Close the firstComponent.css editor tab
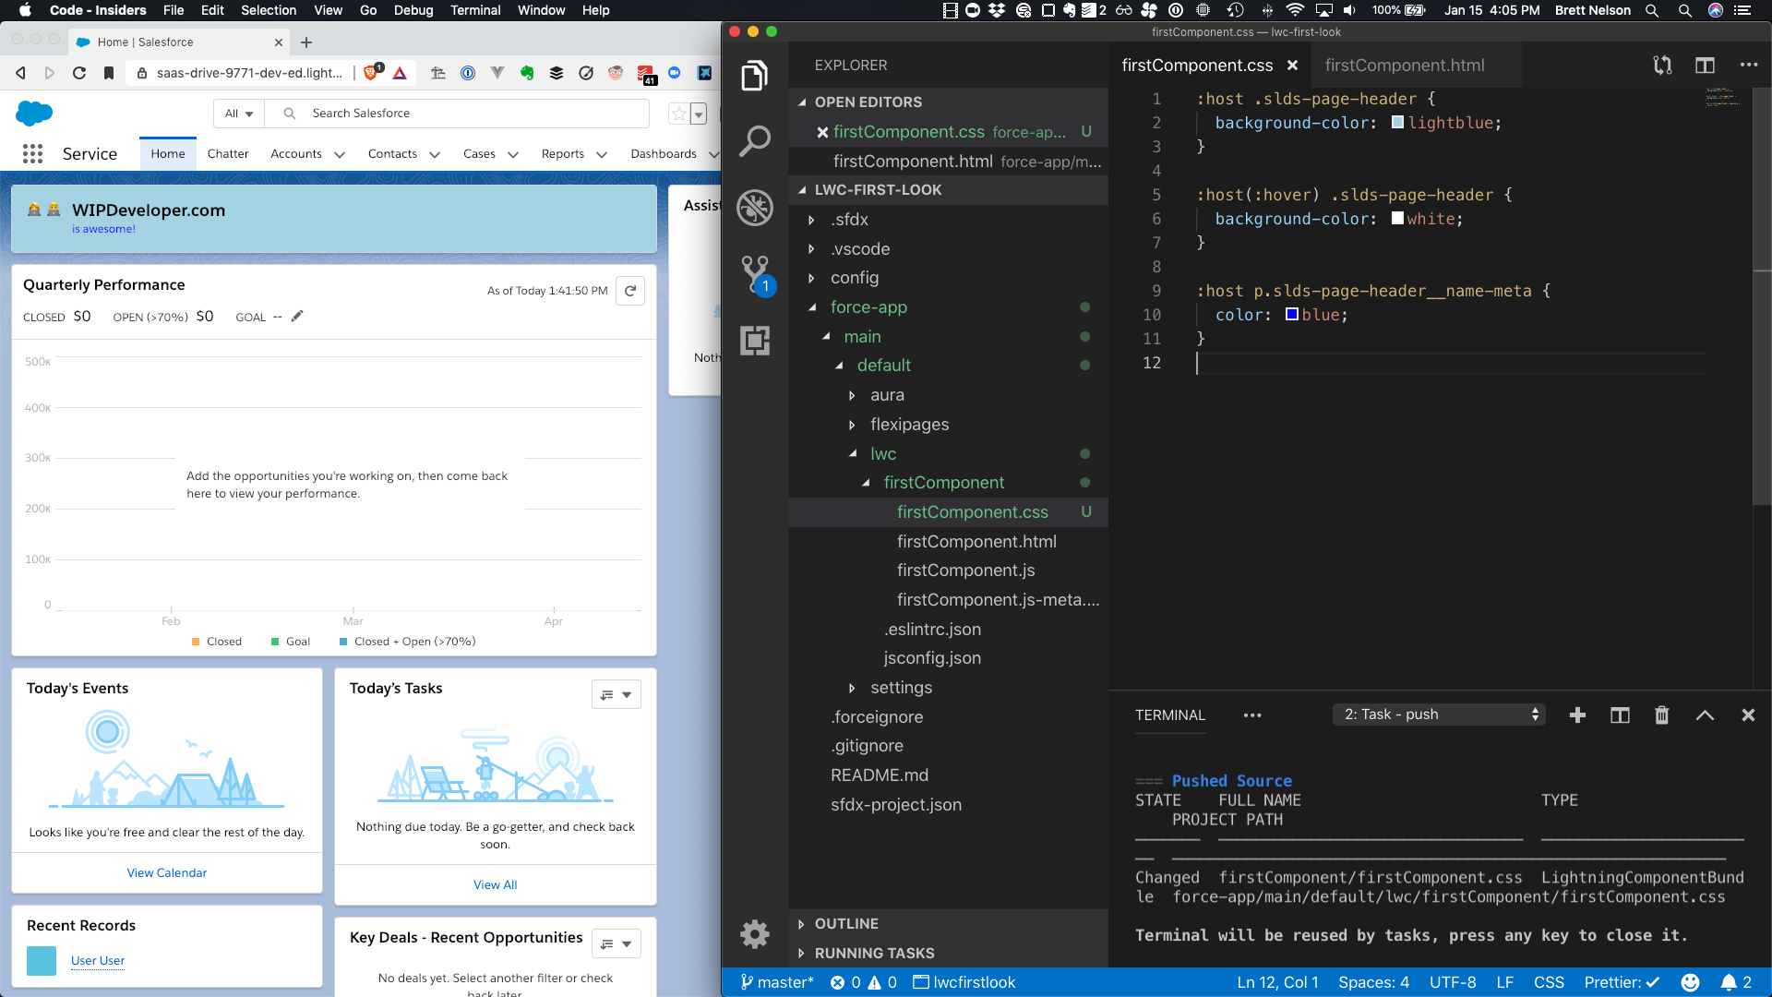The width and height of the screenshot is (1772, 997). click(1292, 66)
